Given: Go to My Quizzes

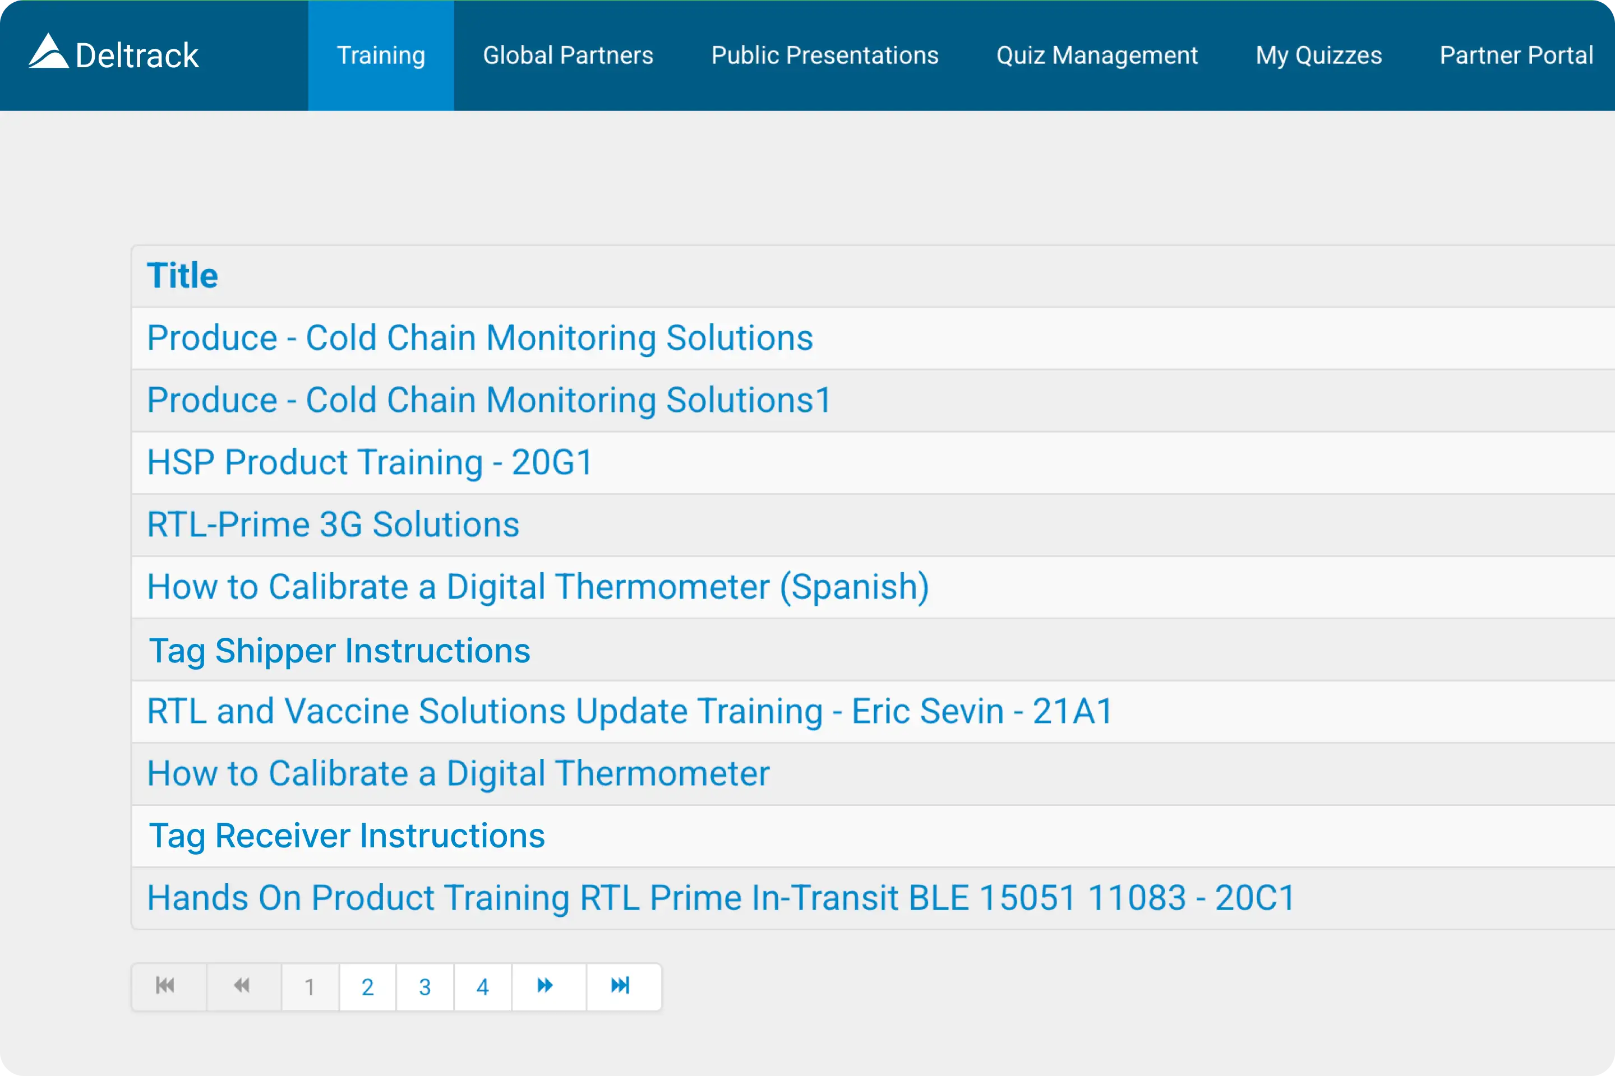Looking at the screenshot, I should coord(1318,55).
